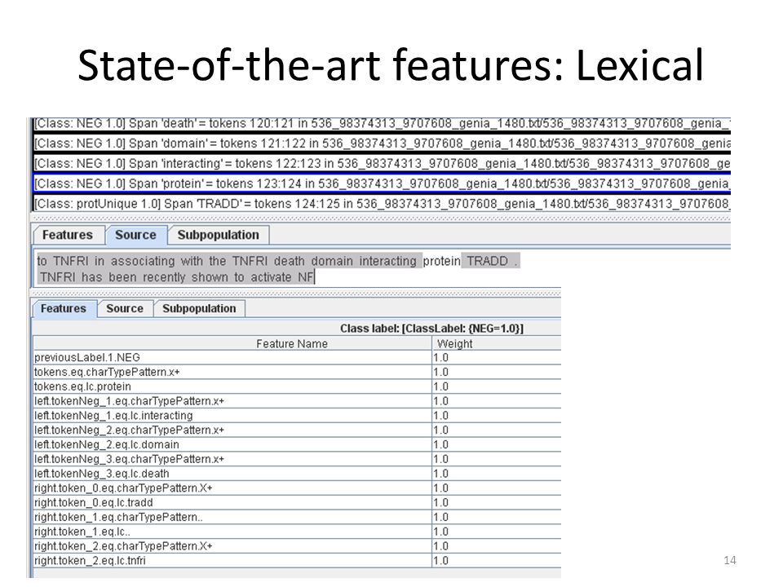
Task: Click the word 'TRADD' in source text
Action: pos(487,261)
